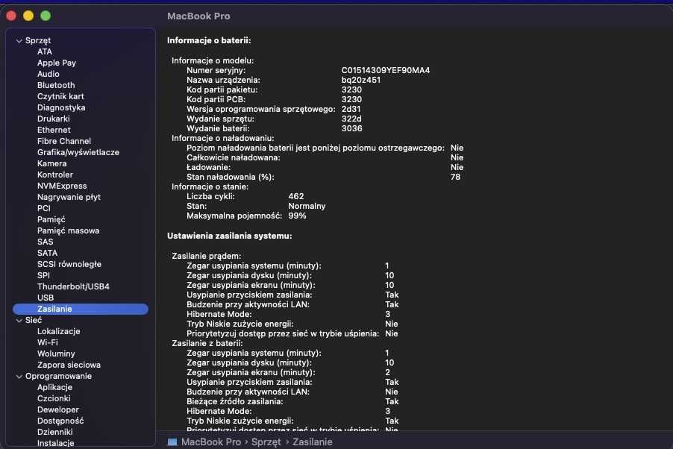Open Diagnostyka in the sidebar
Screen dimensions: 673x449
pyautogui.click(x=61, y=107)
